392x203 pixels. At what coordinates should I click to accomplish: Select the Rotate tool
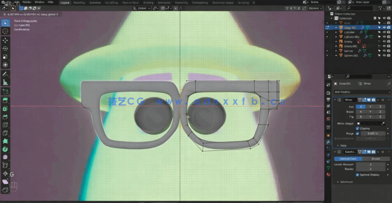5,48
